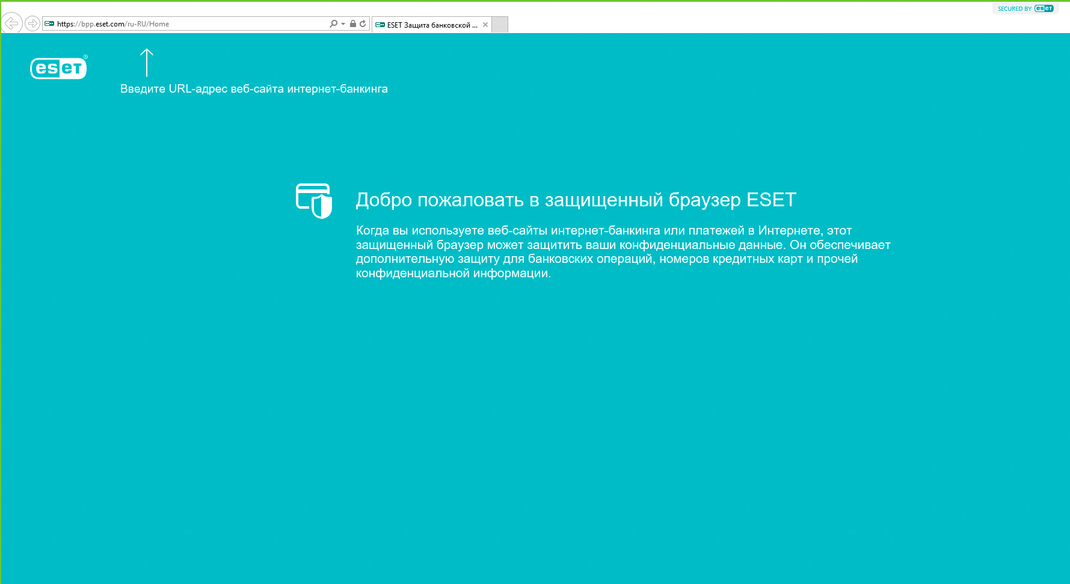Click the ESET logo on the page
The width and height of the screenshot is (1070, 584).
[x=59, y=67]
